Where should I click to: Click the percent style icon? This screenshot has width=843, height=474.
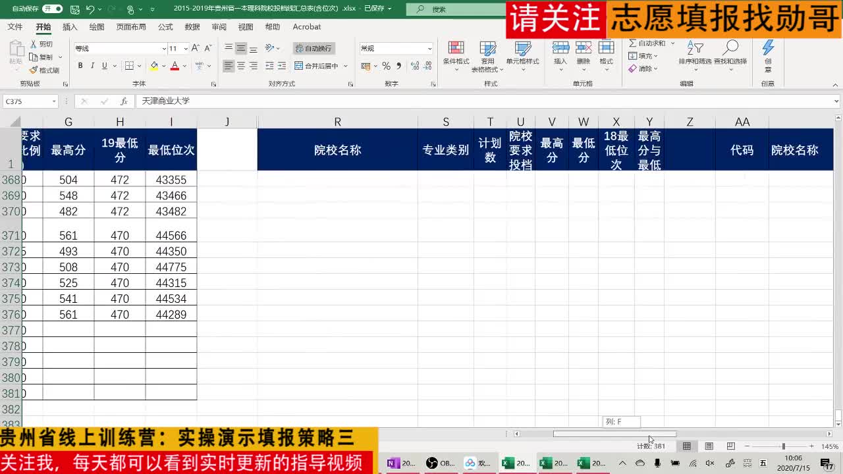(x=387, y=66)
